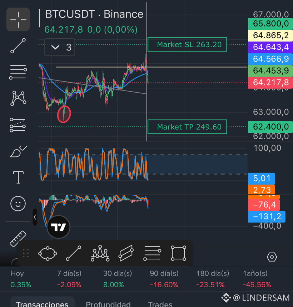293x307 pixels.
Task: Switch to the Trades tab
Action: [160, 303]
